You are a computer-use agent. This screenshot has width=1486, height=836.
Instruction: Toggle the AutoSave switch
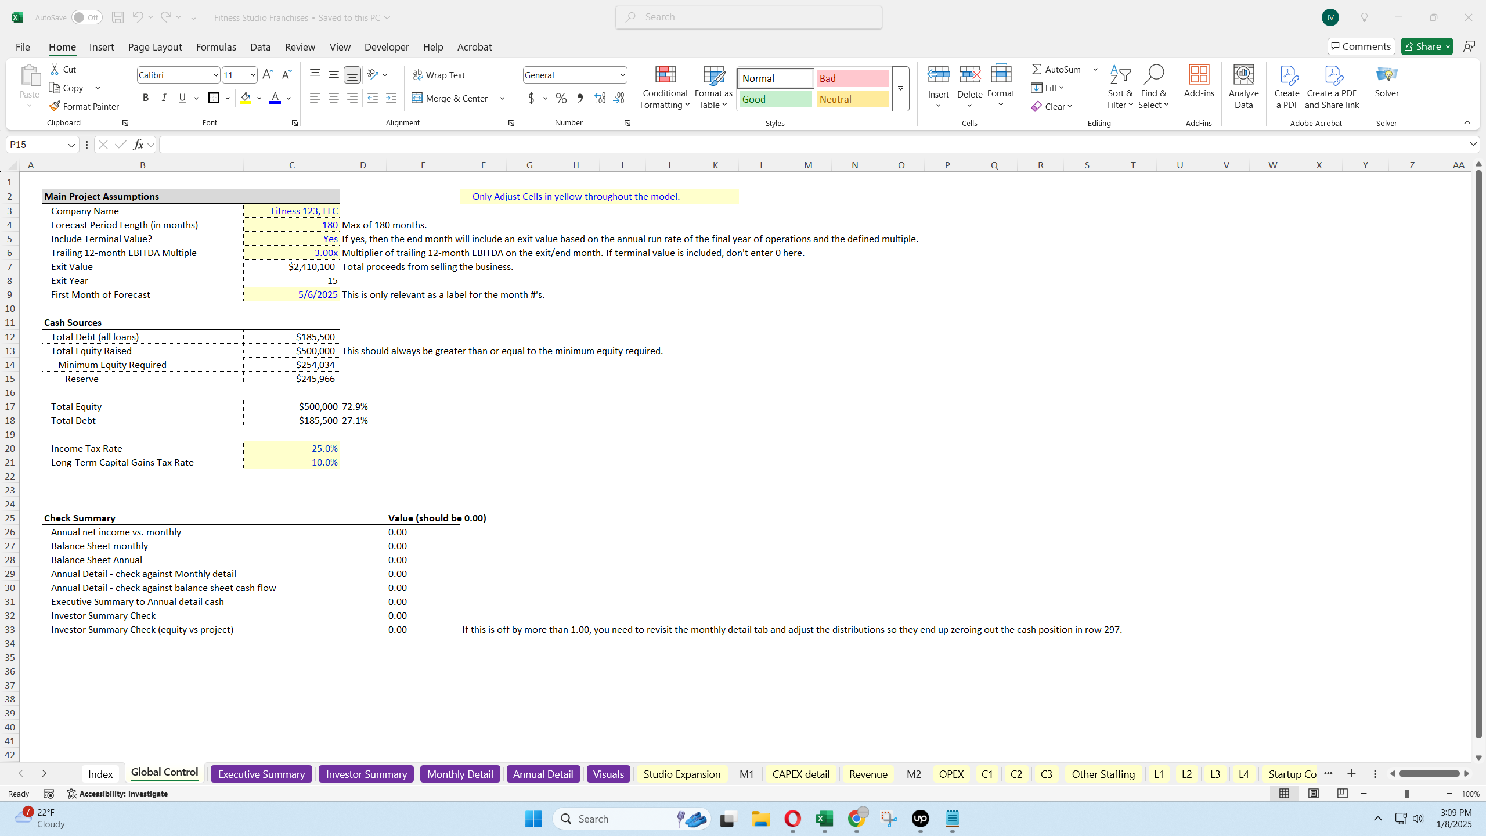click(x=87, y=17)
